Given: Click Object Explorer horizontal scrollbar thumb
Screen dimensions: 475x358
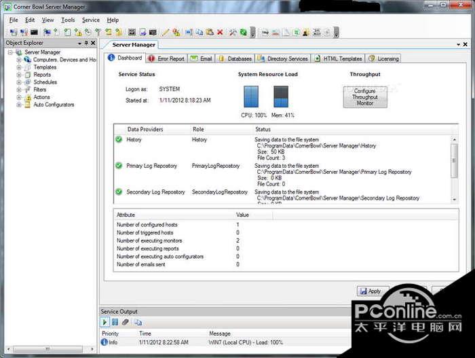Looking at the screenshot, I should [47, 349].
